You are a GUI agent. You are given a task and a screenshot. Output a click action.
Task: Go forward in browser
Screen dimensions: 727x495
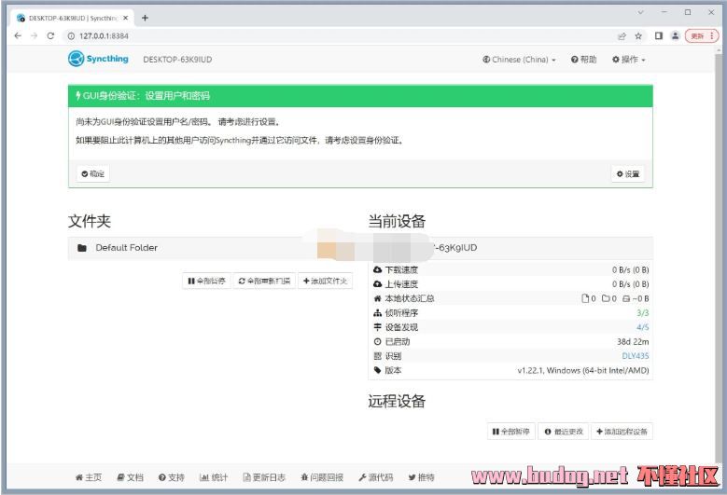(34, 35)
